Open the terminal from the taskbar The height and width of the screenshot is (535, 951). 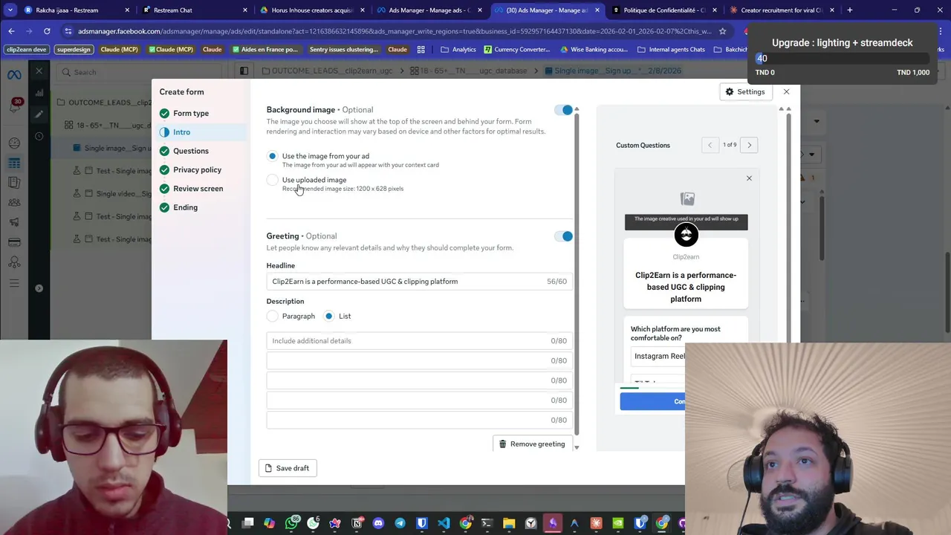pyautogui.click(x=487, y=523)
